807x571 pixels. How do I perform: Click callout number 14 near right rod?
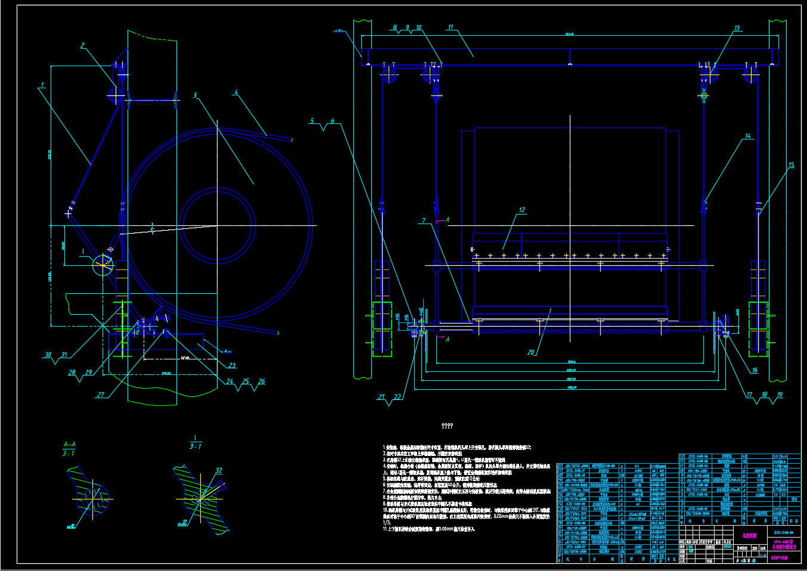click(x=747, y=136)
